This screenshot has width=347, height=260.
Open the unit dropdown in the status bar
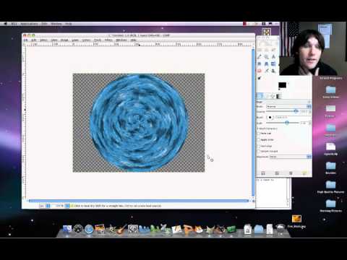pyautogui.click(x=45, y=206)
